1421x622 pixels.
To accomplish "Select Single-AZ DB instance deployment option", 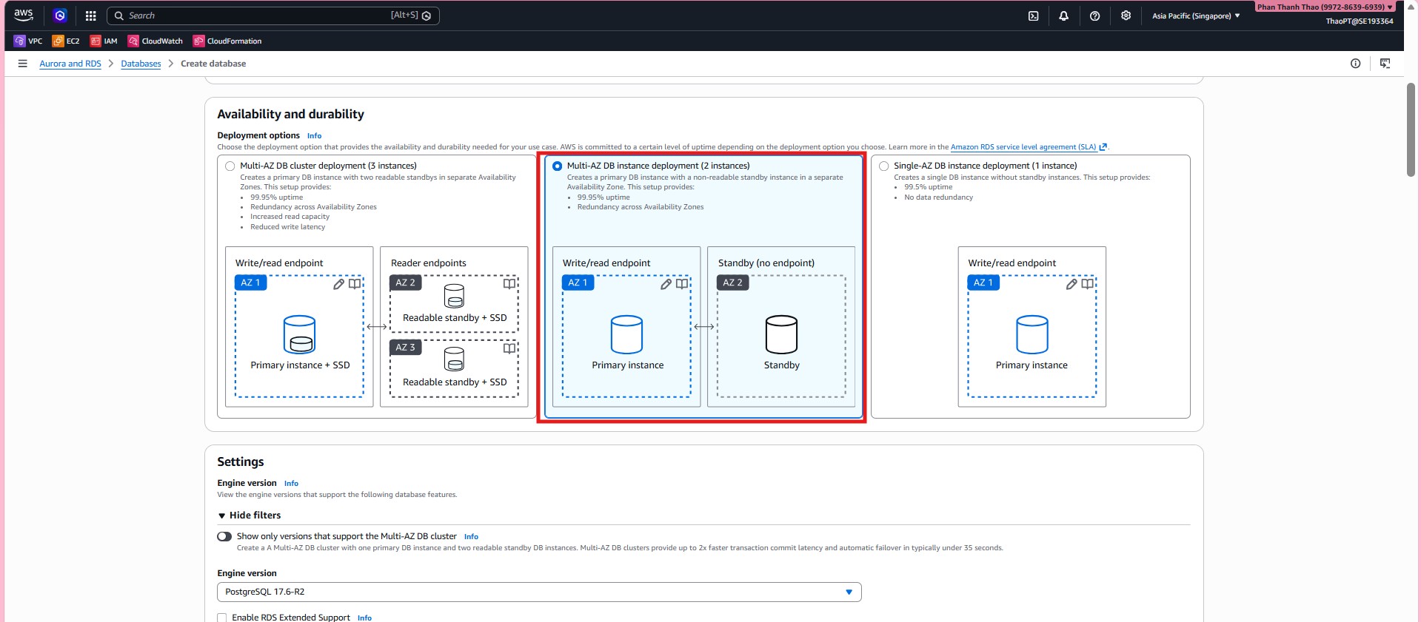I will tap(883, 166).
